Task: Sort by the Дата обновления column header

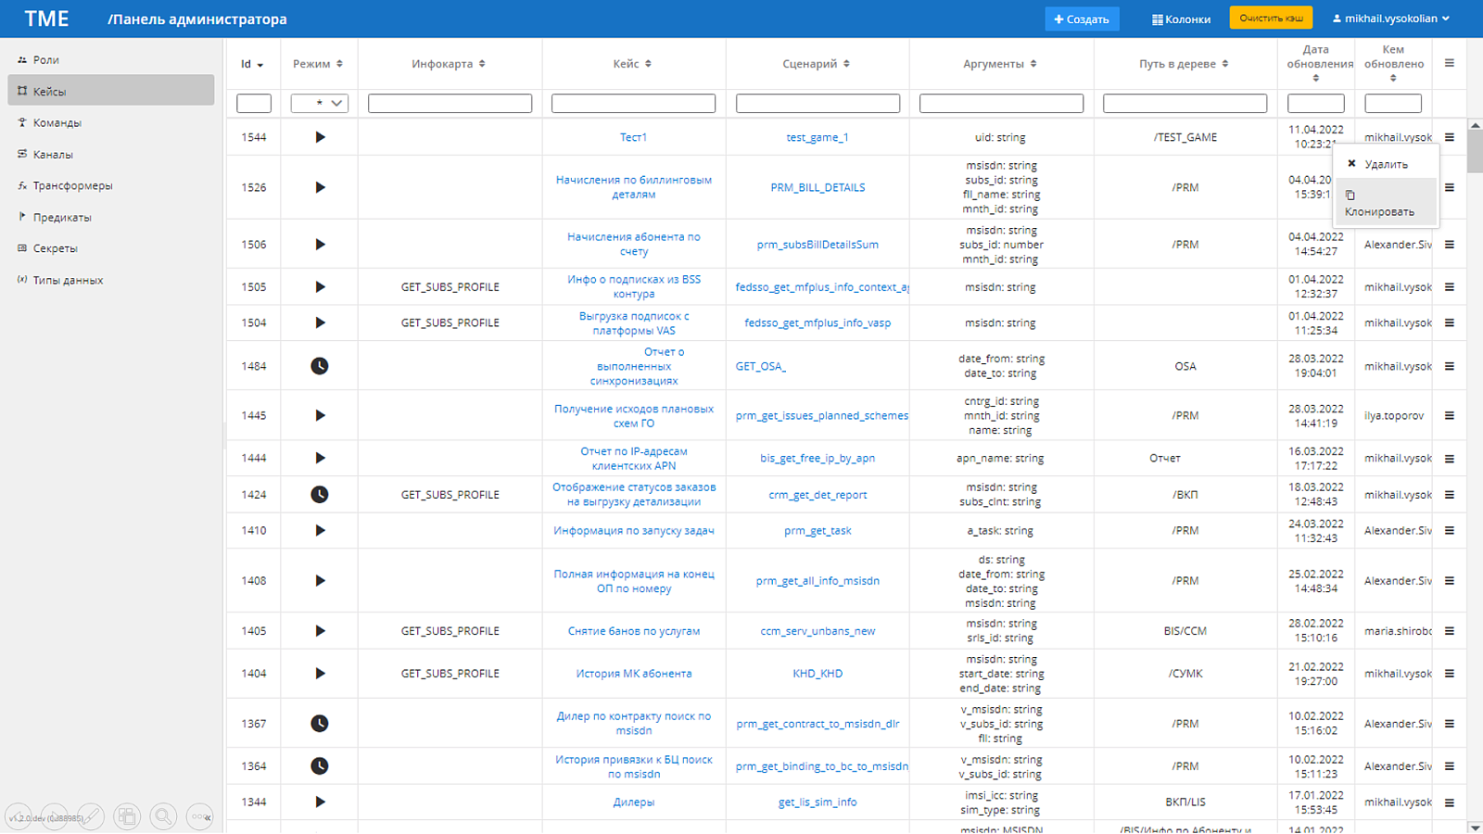Action: coord(1316,63)
